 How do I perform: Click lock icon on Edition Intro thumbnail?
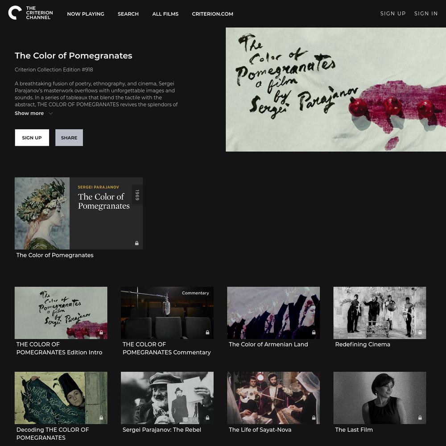101,332
